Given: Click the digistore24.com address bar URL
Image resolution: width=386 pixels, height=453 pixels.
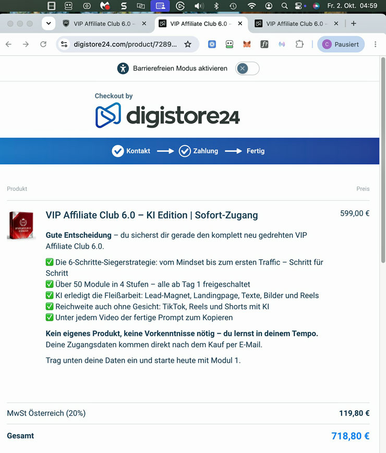Looking at the screenshot, I should pos(125,44).
